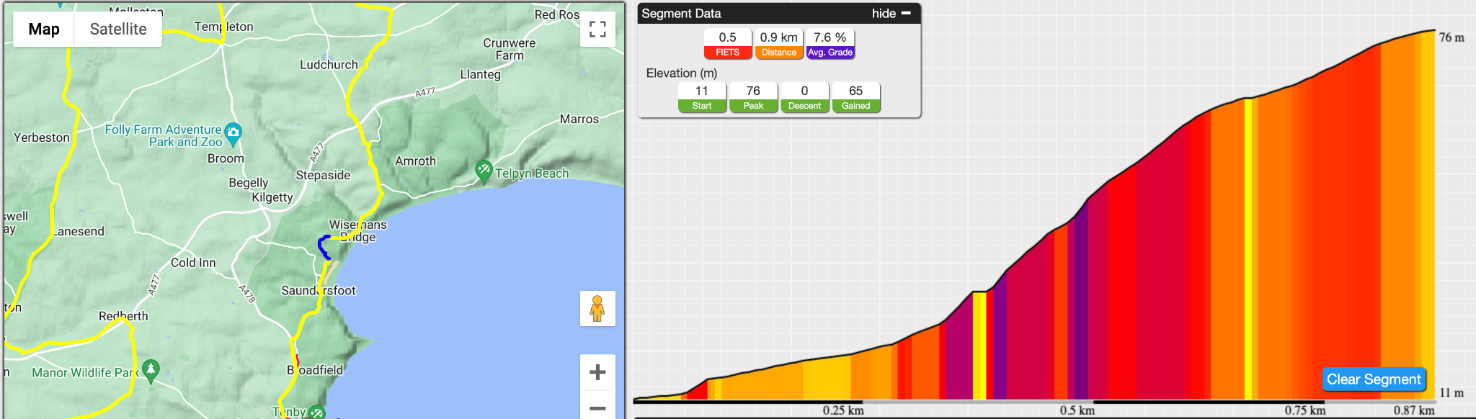Click the Manor Wildlife Park tree marker
This screenshot has height=419, width=1476.
tap(150, 371)
